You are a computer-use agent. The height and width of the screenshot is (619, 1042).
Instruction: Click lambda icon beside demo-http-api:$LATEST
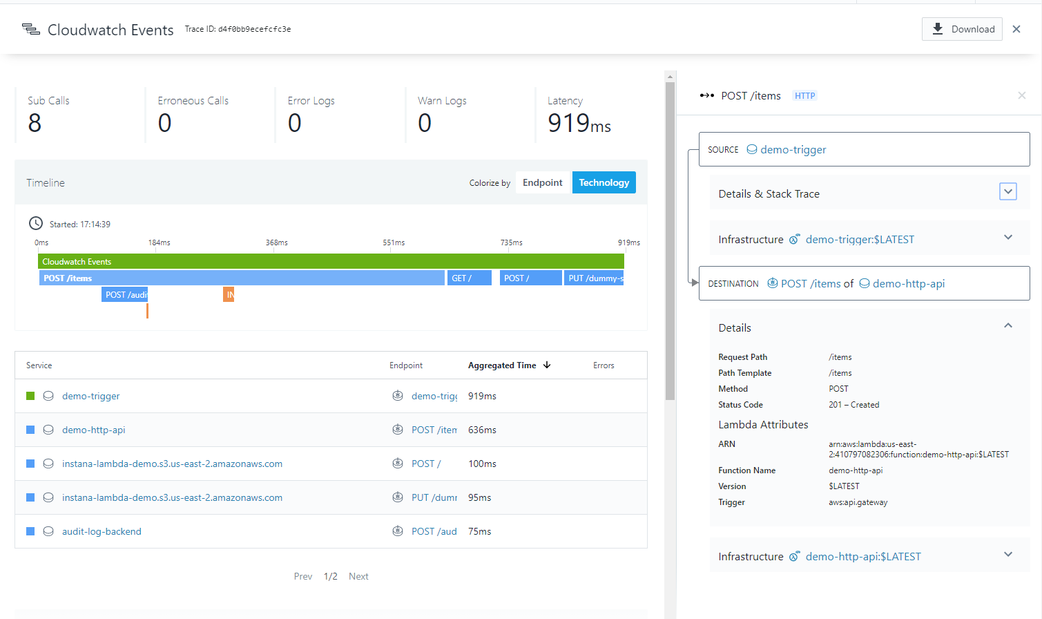[795, 556]
